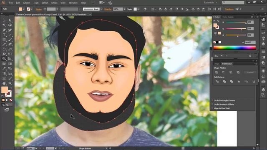Select the Line Segment tool
The image size is (267, 150).
10,35
